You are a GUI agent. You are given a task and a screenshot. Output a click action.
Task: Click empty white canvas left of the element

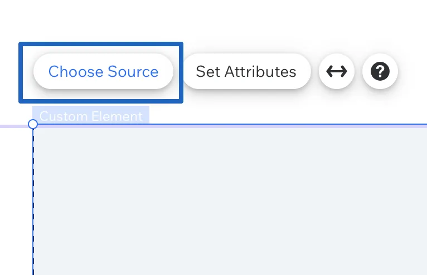point(16,202)
